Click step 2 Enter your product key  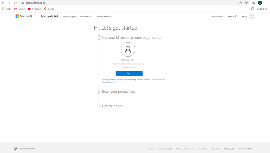[119, 91]
